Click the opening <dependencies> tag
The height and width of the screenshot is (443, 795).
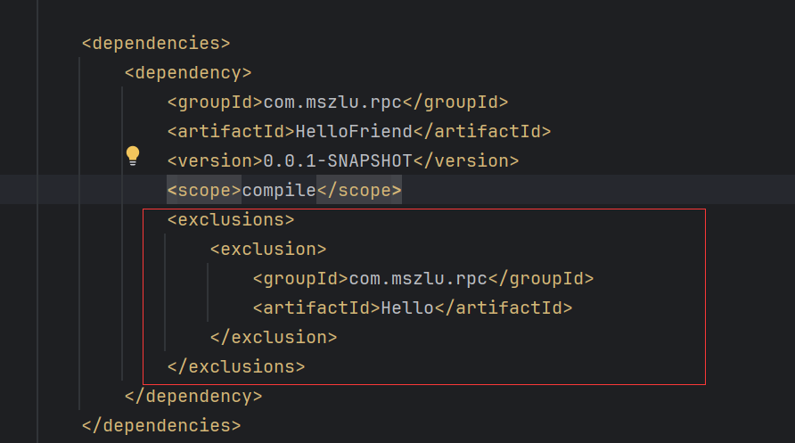(x=156, y=44)
